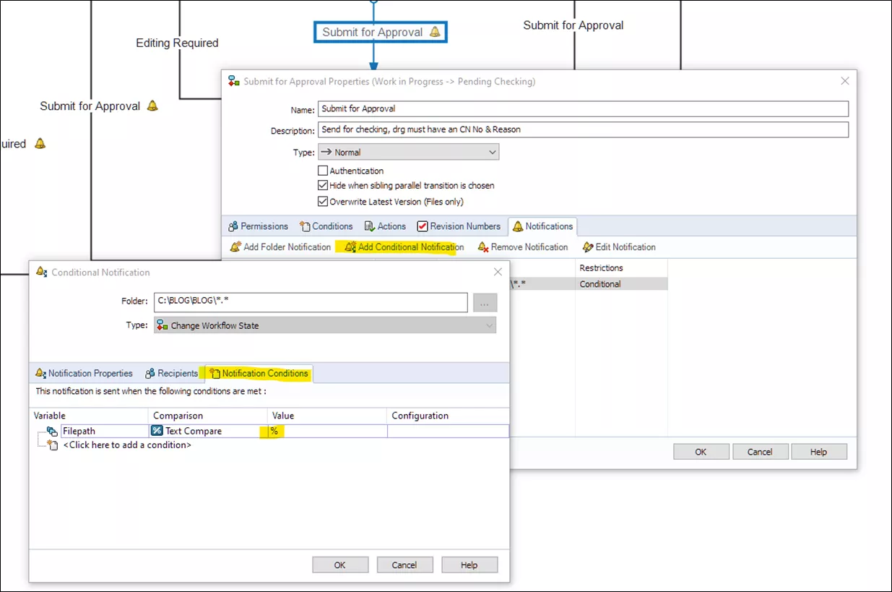Switch to the Revision Numbers tab
This screenshot has width=892, height=592.
[458, 226]
